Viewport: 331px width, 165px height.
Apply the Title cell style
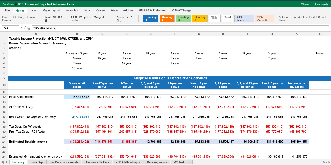coord(215,18)
